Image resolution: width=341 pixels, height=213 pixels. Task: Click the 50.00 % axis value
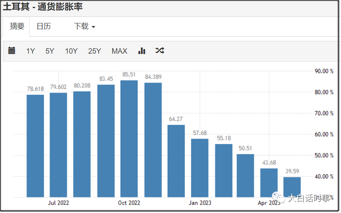click(x=324, y=156)
